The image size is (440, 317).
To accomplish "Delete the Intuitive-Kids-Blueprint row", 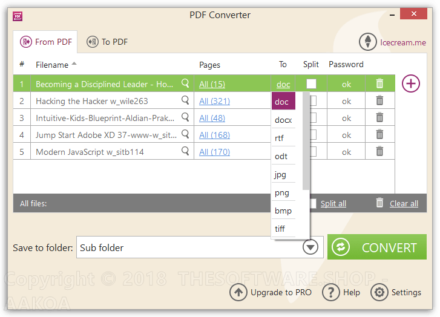I will [x=379, y=117].
